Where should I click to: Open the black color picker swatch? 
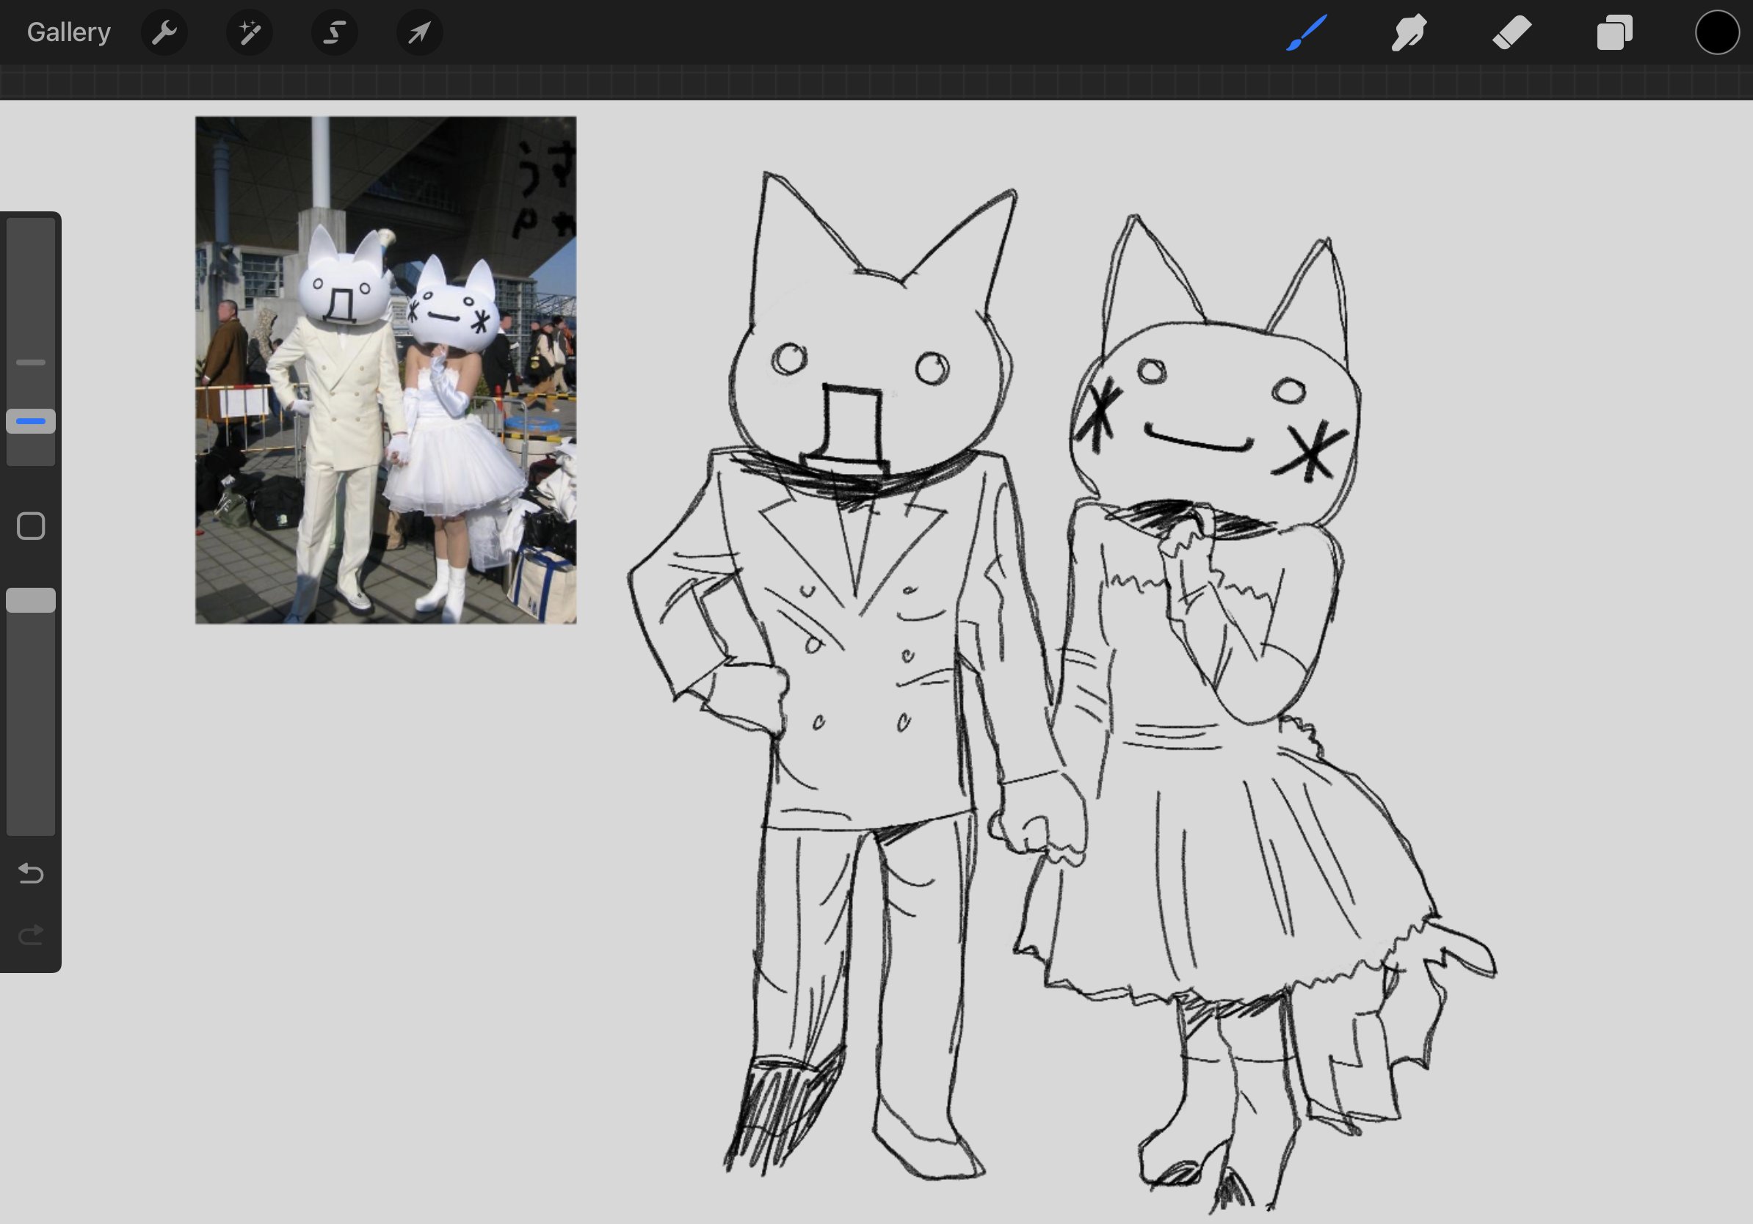pyautogui.click(x=1717, y=33)
